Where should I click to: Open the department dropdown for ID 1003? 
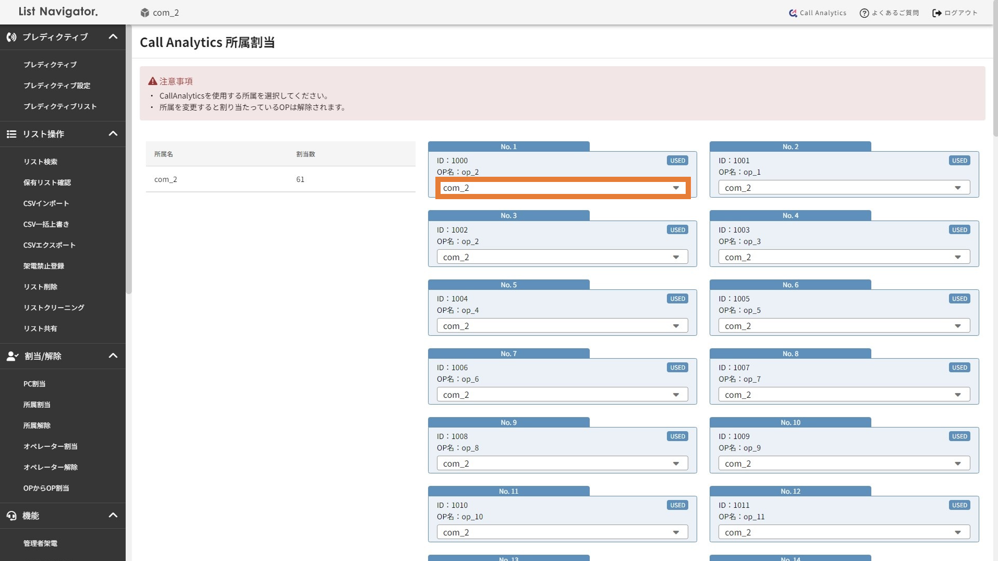pyautogui.click(x=844, y=257)
